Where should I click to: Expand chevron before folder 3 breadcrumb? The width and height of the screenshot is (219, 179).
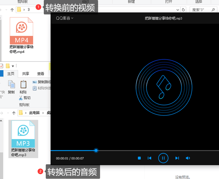click(24, 10)
